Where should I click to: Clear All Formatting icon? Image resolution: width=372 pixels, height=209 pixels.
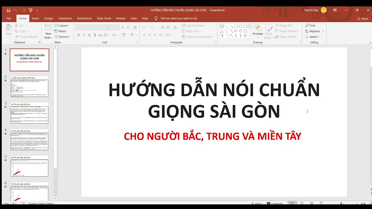[135, 27]
